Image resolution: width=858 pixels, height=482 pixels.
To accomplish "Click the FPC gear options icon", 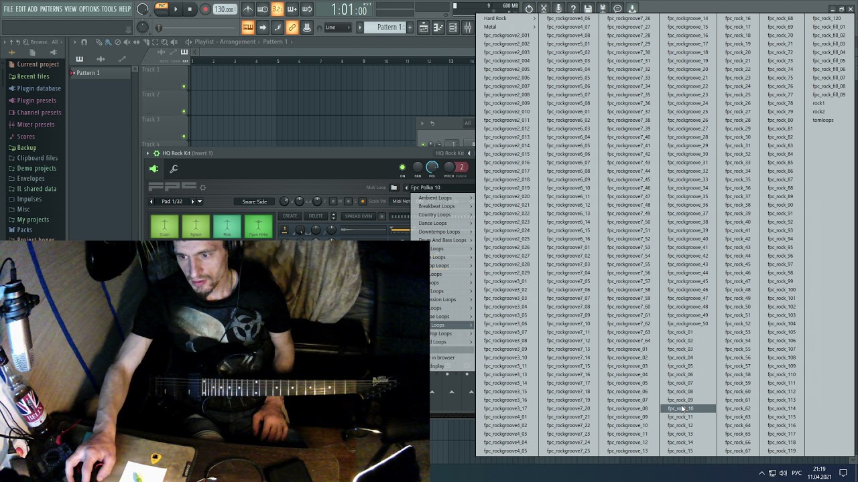I will click(202, 187).
